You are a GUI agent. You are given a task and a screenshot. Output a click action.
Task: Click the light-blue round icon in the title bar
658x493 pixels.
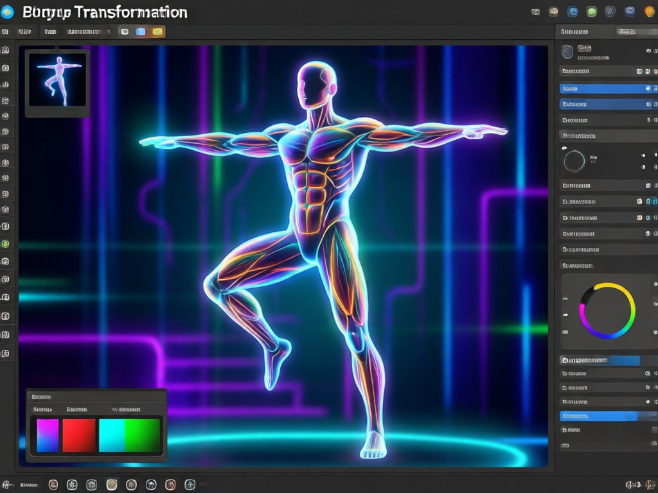(x=573, y=12)
